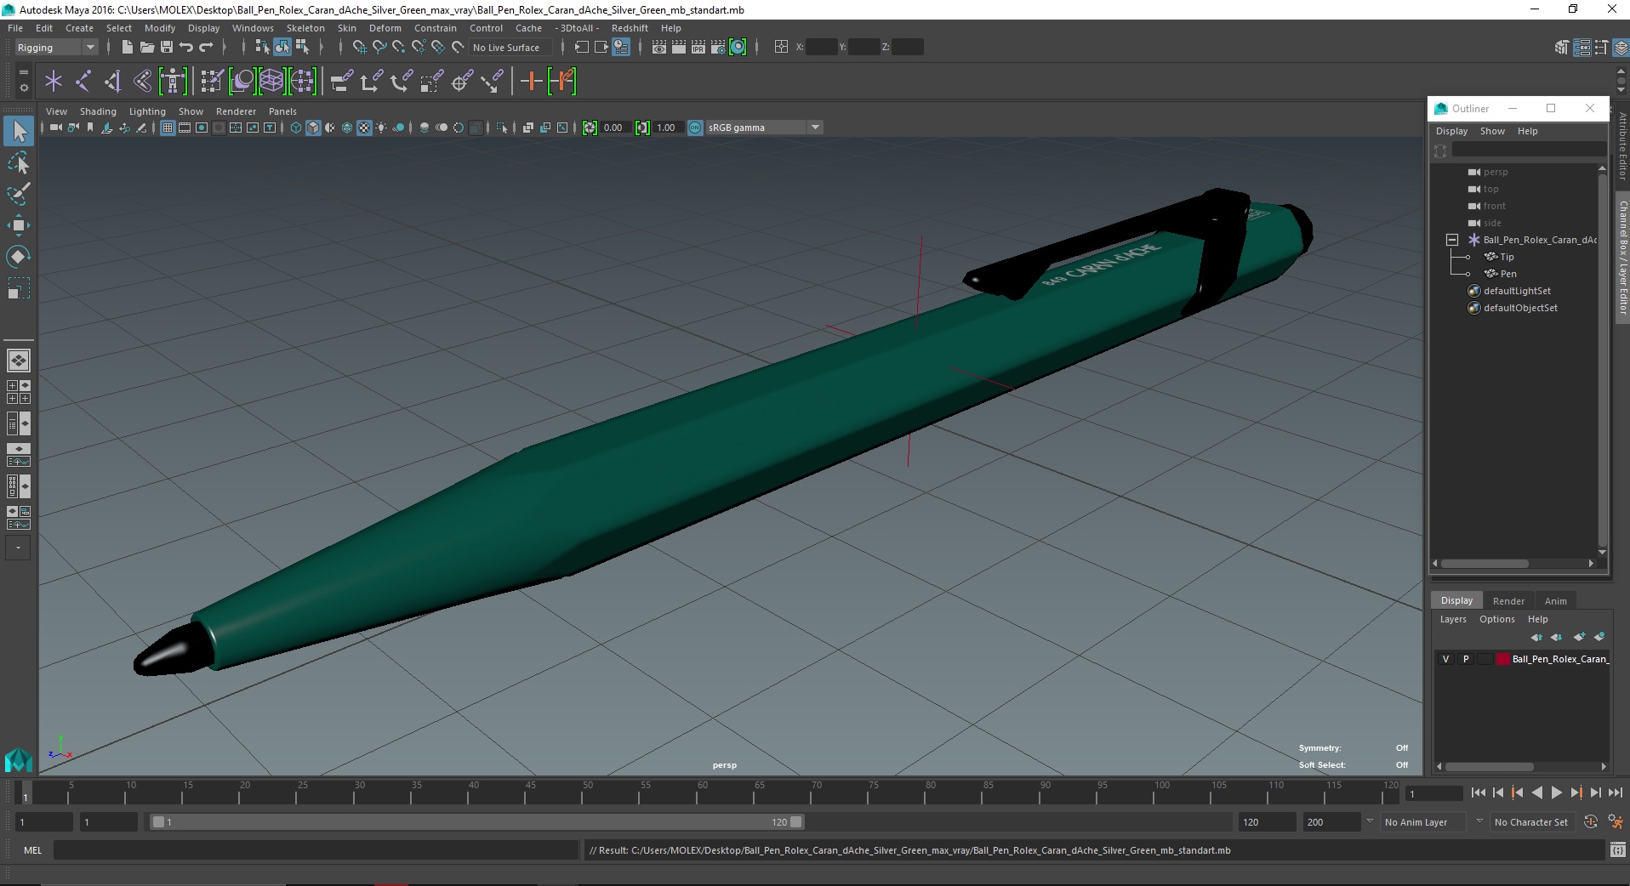Open Render Settings clapperboard gear icon
The image size is (1630, 886).
pos(718,48)
